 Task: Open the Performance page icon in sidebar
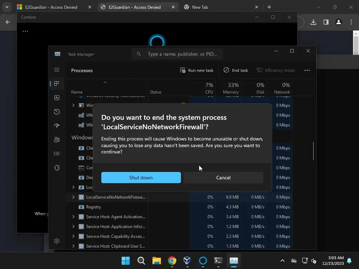tap(57, 98)
